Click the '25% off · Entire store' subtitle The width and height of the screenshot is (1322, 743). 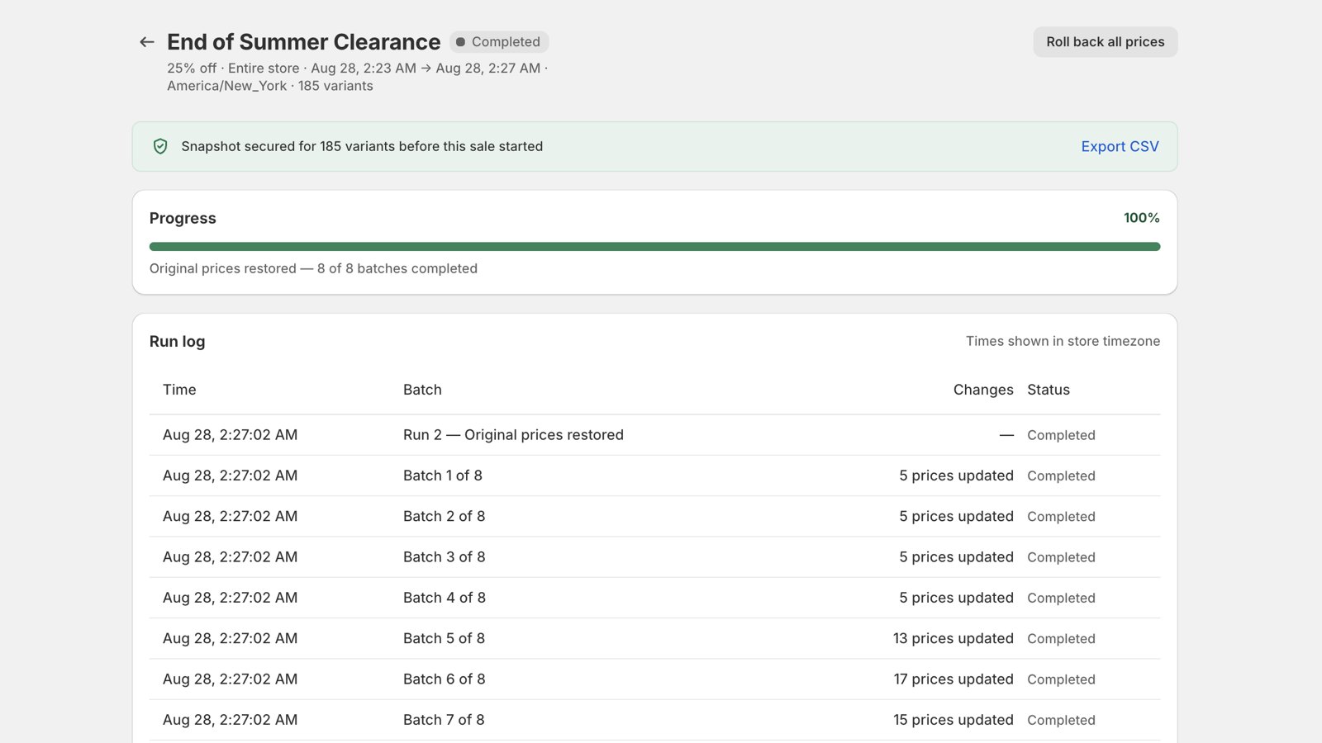(x=357, y=77)
